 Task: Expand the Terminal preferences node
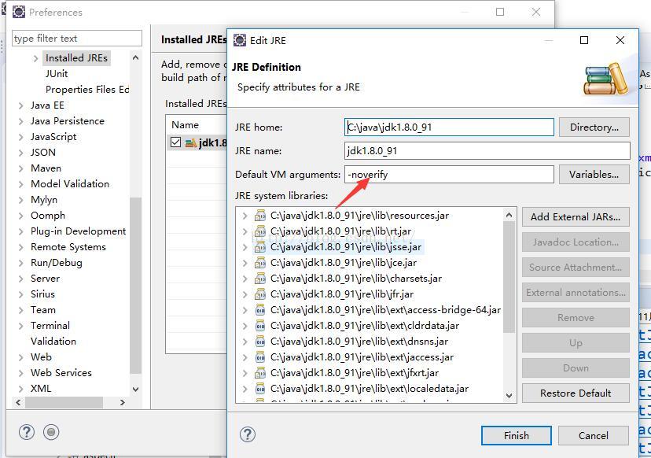coord(20,327)
